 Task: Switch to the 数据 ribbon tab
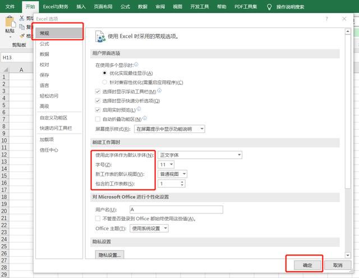pyautogui.click(x=142, y=7)
